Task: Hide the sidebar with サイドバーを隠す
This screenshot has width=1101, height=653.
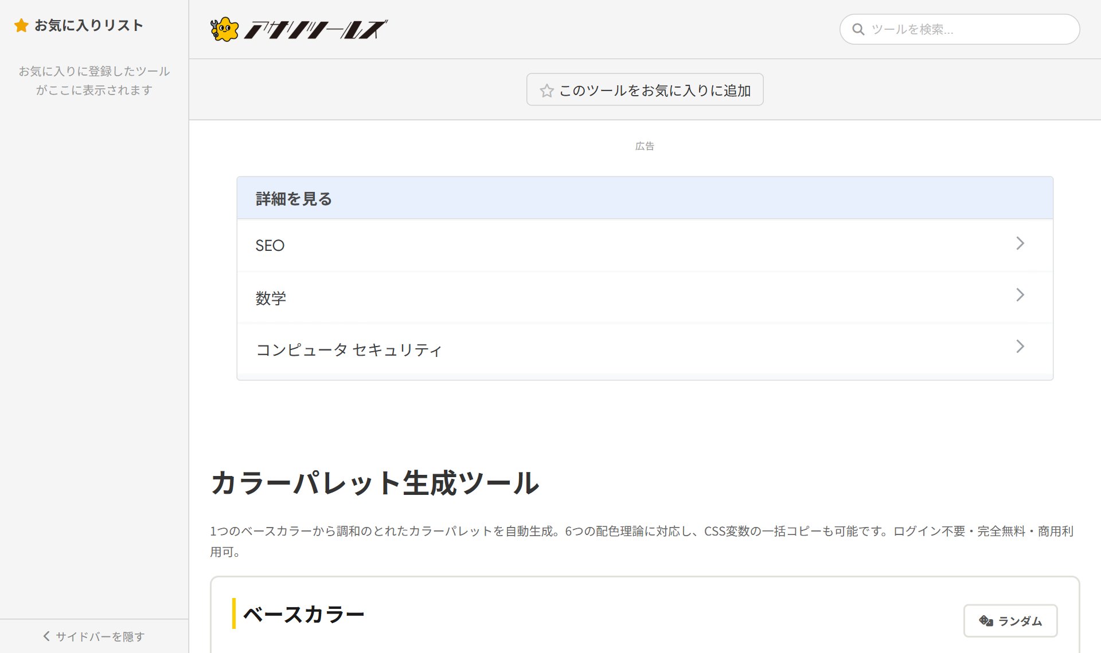Action: (94, 636)
